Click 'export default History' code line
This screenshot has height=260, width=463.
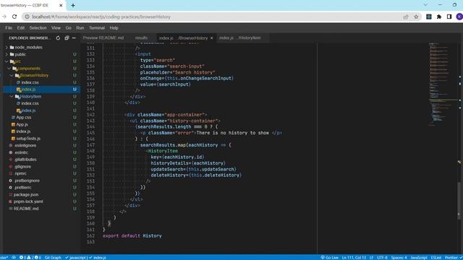point(132,236)
